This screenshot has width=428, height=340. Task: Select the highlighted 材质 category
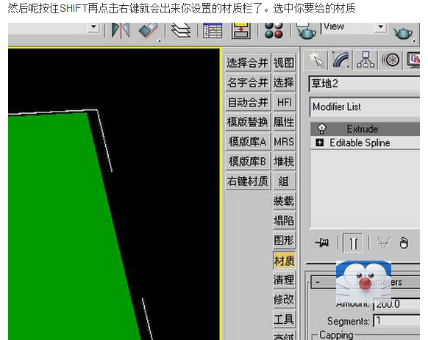[x=284, y=261]
